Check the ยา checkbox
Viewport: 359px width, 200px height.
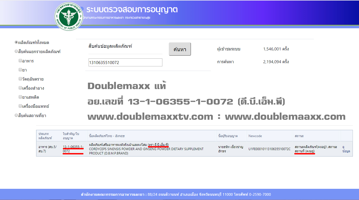click(20, 70)
